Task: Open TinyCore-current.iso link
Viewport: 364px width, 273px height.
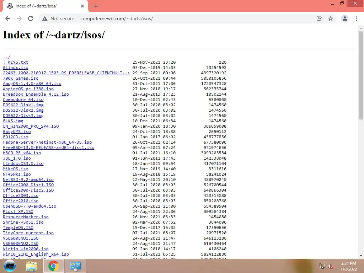Action: coord(28,233)
